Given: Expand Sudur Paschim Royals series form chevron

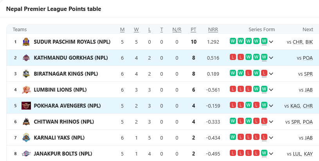Looking at the screenshot, I should coord(271,42).
